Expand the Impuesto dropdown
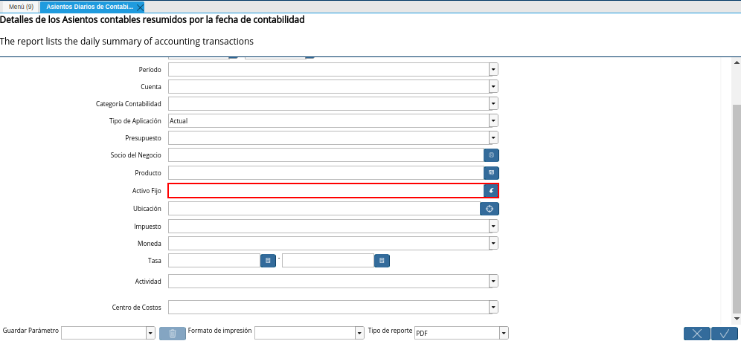This screenshot has height=341, width=741. [494, 227]
